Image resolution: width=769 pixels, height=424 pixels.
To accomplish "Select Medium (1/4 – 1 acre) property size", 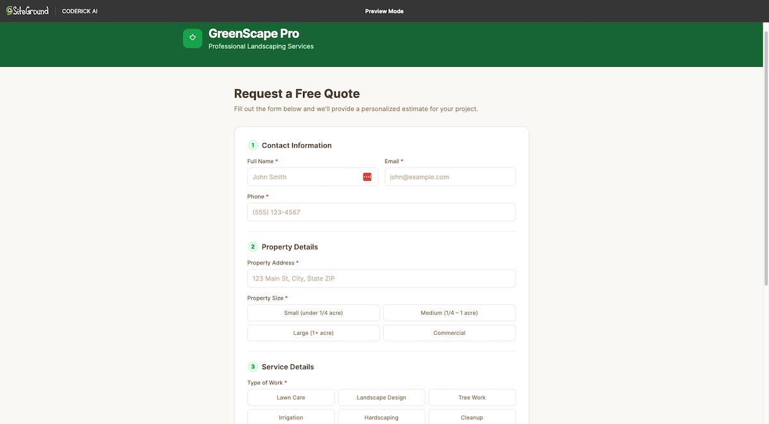I will [x=449, y=313].
